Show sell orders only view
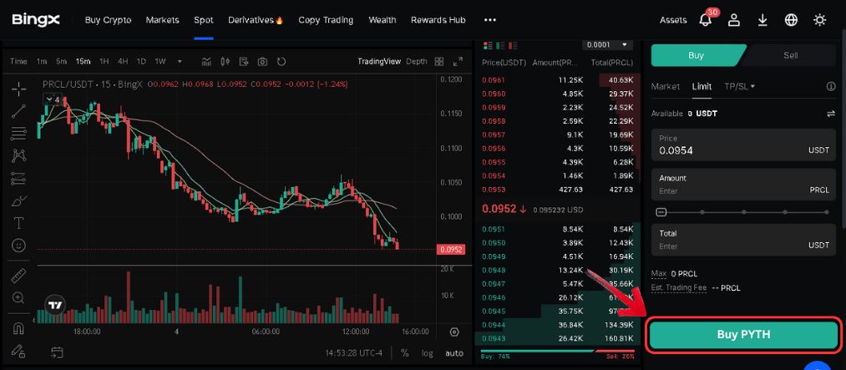The height and width of the screenshot is (370, 846). pos(513,45)
